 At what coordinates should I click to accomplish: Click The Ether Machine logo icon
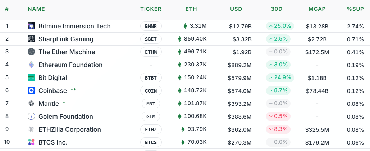[31, 52]
